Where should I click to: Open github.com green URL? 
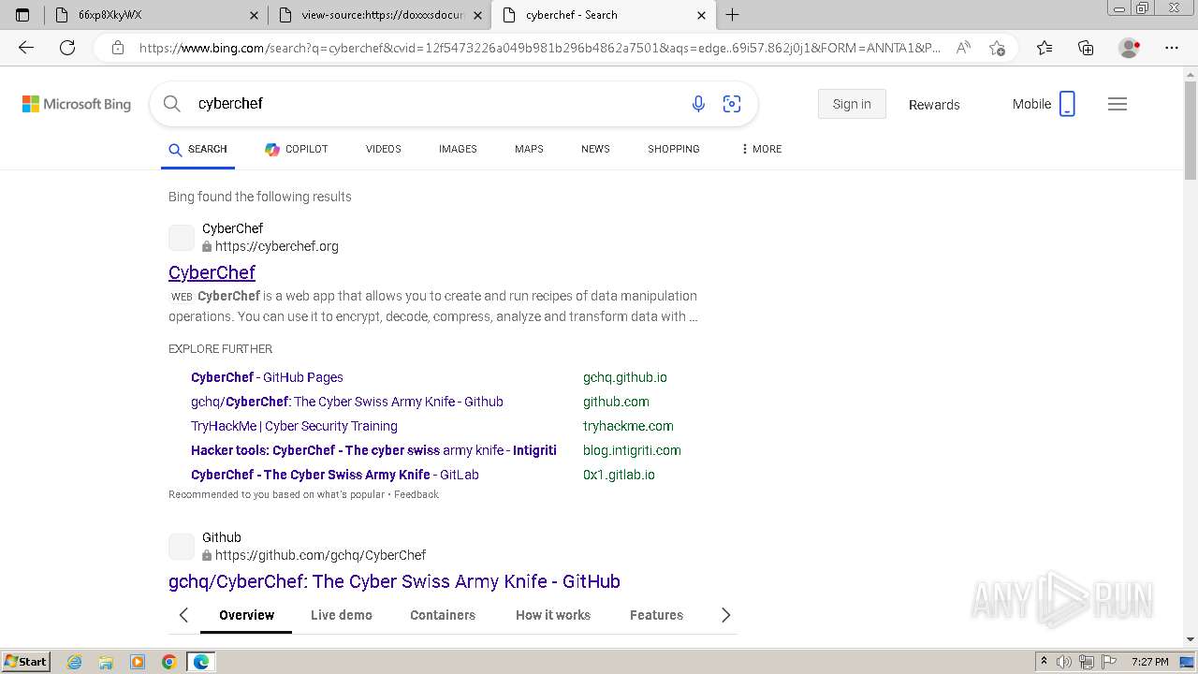pos(616,402)
